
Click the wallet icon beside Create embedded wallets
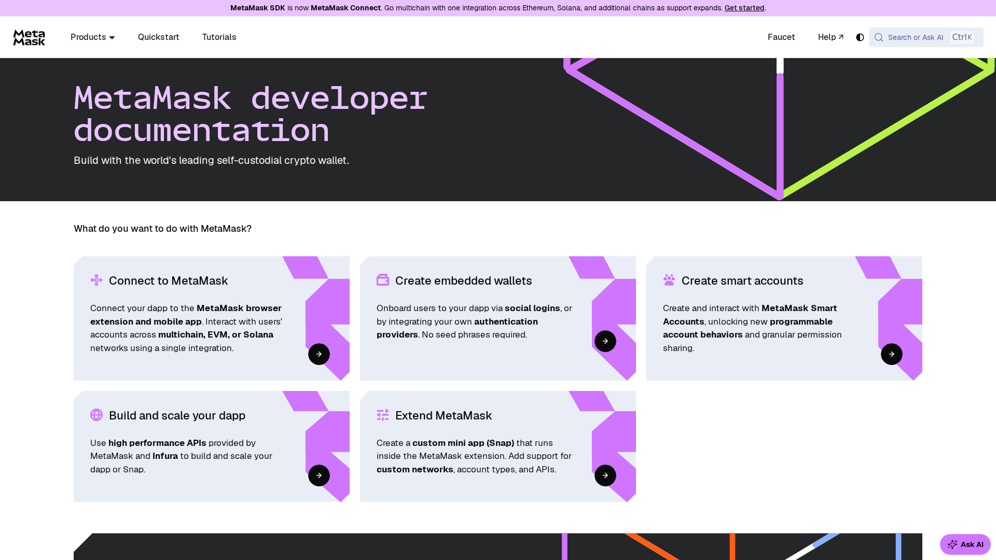click(383, 280)
